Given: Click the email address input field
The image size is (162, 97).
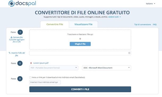Looking at the screenshot, I should [45, 82].
